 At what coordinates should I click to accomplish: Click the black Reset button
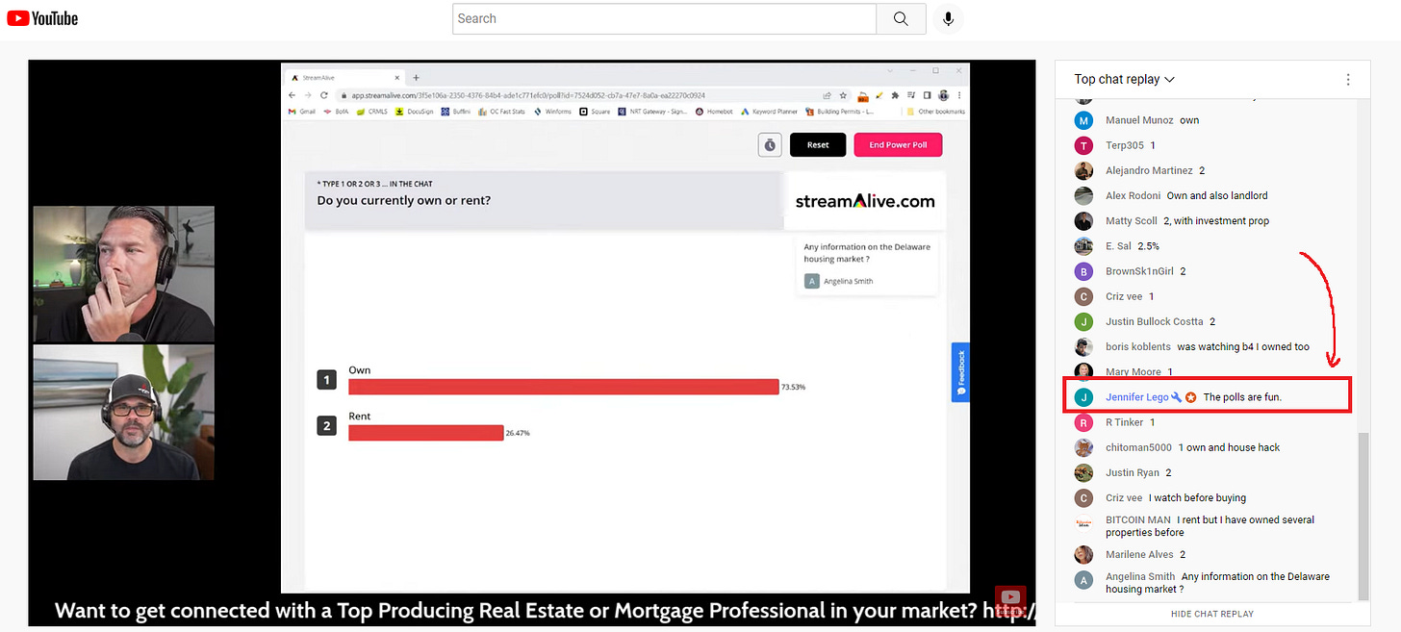[x=818, y=145]
